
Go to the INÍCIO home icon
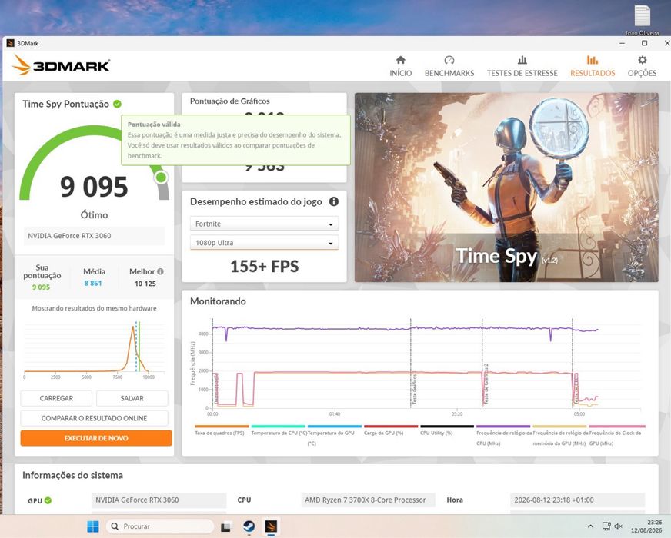[401, 60]
